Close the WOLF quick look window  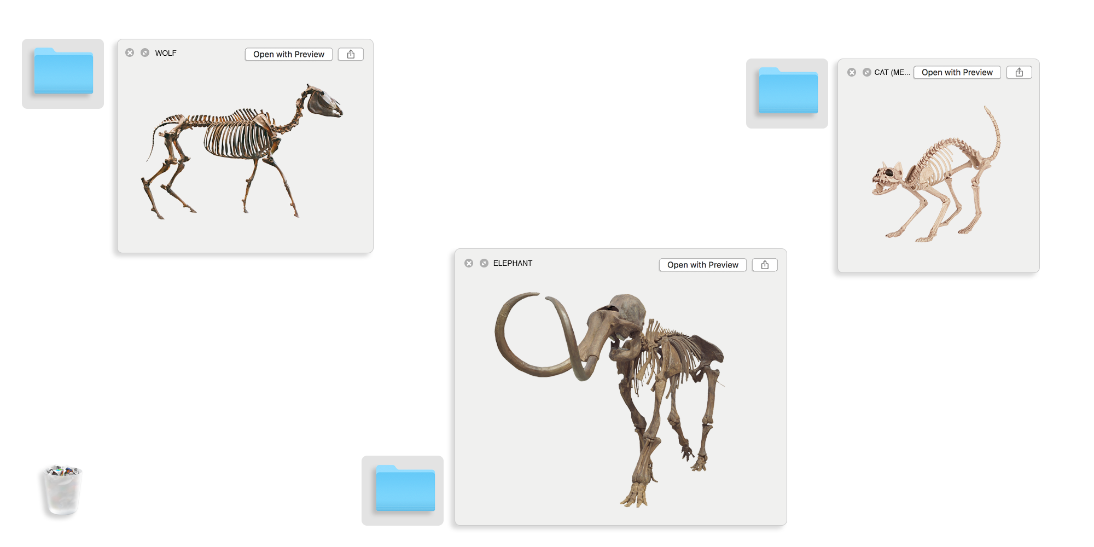pyautogui.click(x=130, y=53)
